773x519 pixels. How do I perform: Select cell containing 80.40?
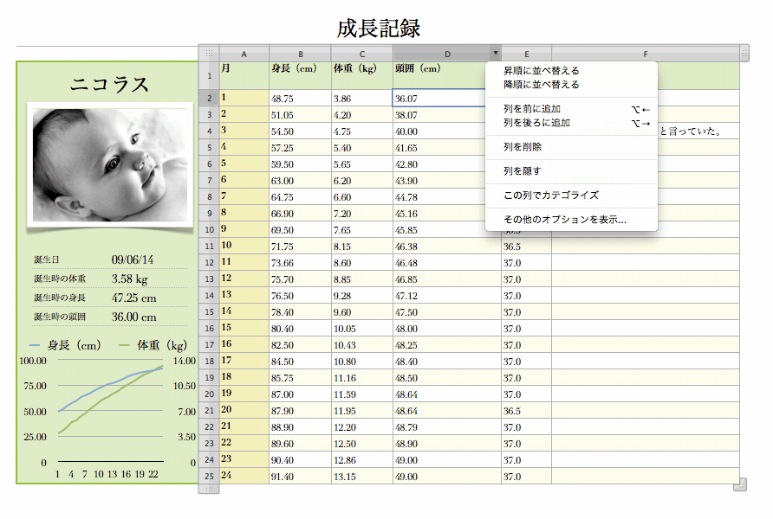coord(300,329)
